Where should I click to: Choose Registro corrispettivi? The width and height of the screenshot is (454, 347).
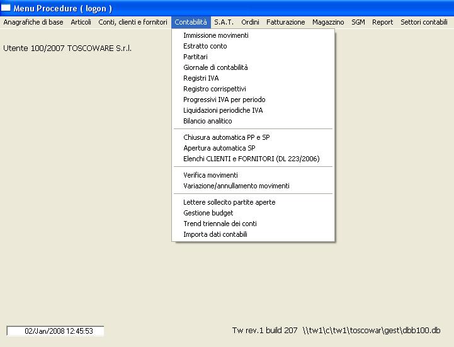[253, 89]
